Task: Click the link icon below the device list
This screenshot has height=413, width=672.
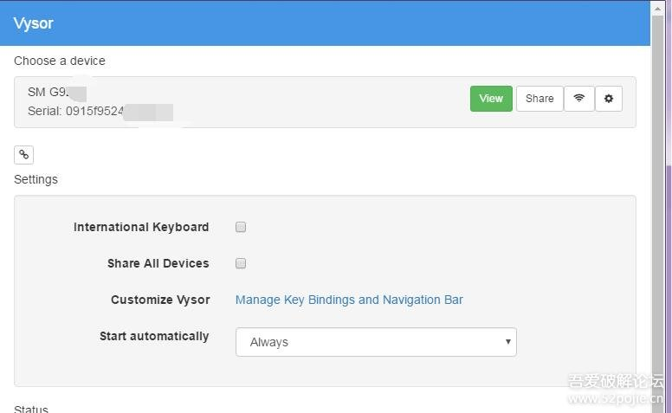Action: pyautogui.click(x=24, y=155)
